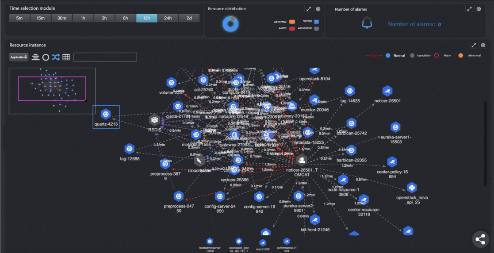494x253 pixels.
Task: Select the eureka-server2-9901 node
Action: pos(299,196)
